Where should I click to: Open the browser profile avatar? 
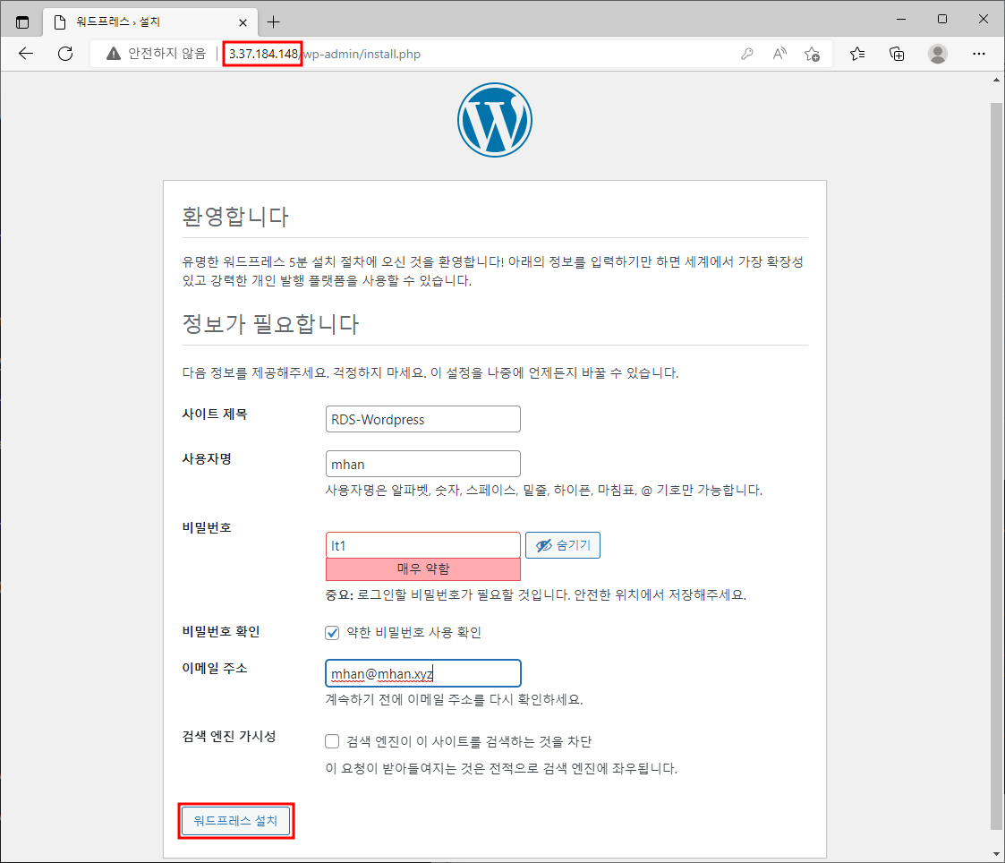click(938, 54)
